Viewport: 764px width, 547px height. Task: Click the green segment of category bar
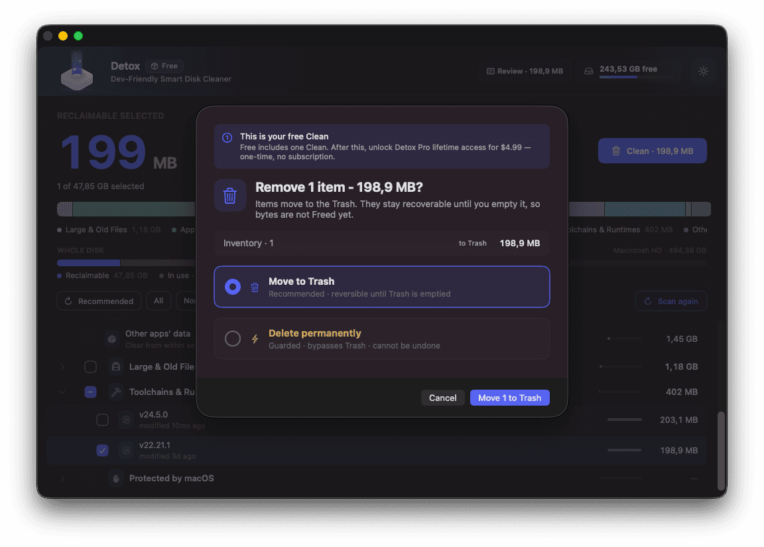tap(134, 209)
